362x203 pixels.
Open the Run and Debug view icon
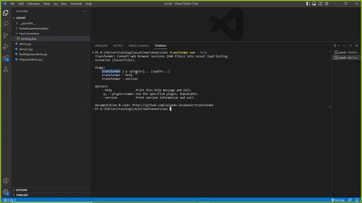pyautogui.click(x=6, y=46)
